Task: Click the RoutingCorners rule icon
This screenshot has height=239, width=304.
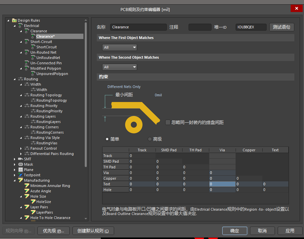Action: pyautogui.click(x=33, y=132)
